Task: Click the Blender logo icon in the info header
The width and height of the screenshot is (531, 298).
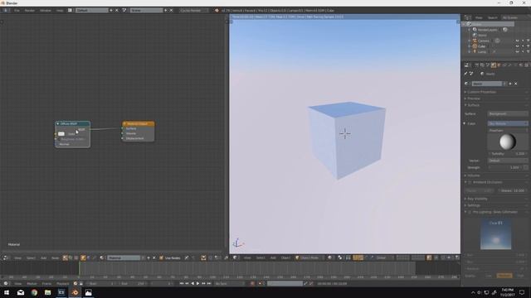Action: (217, 11)
